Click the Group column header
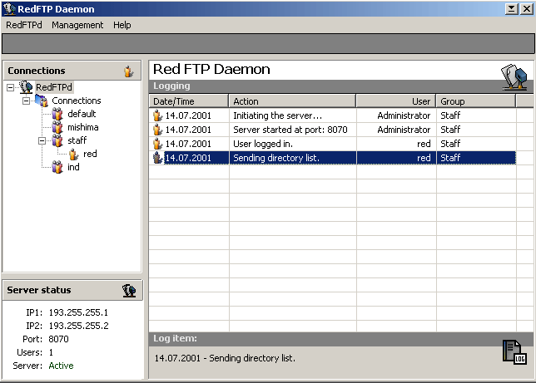Screen dimensions: 536x383 (475, 101)
